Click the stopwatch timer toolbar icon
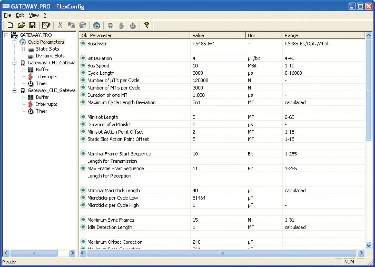Screen dimensions: 375x267 133,26
